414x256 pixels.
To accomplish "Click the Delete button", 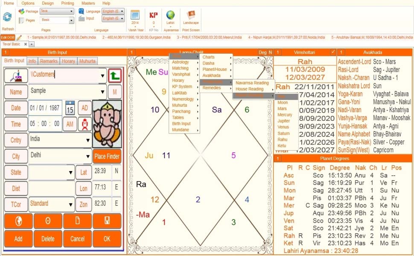I will (48, 239).
